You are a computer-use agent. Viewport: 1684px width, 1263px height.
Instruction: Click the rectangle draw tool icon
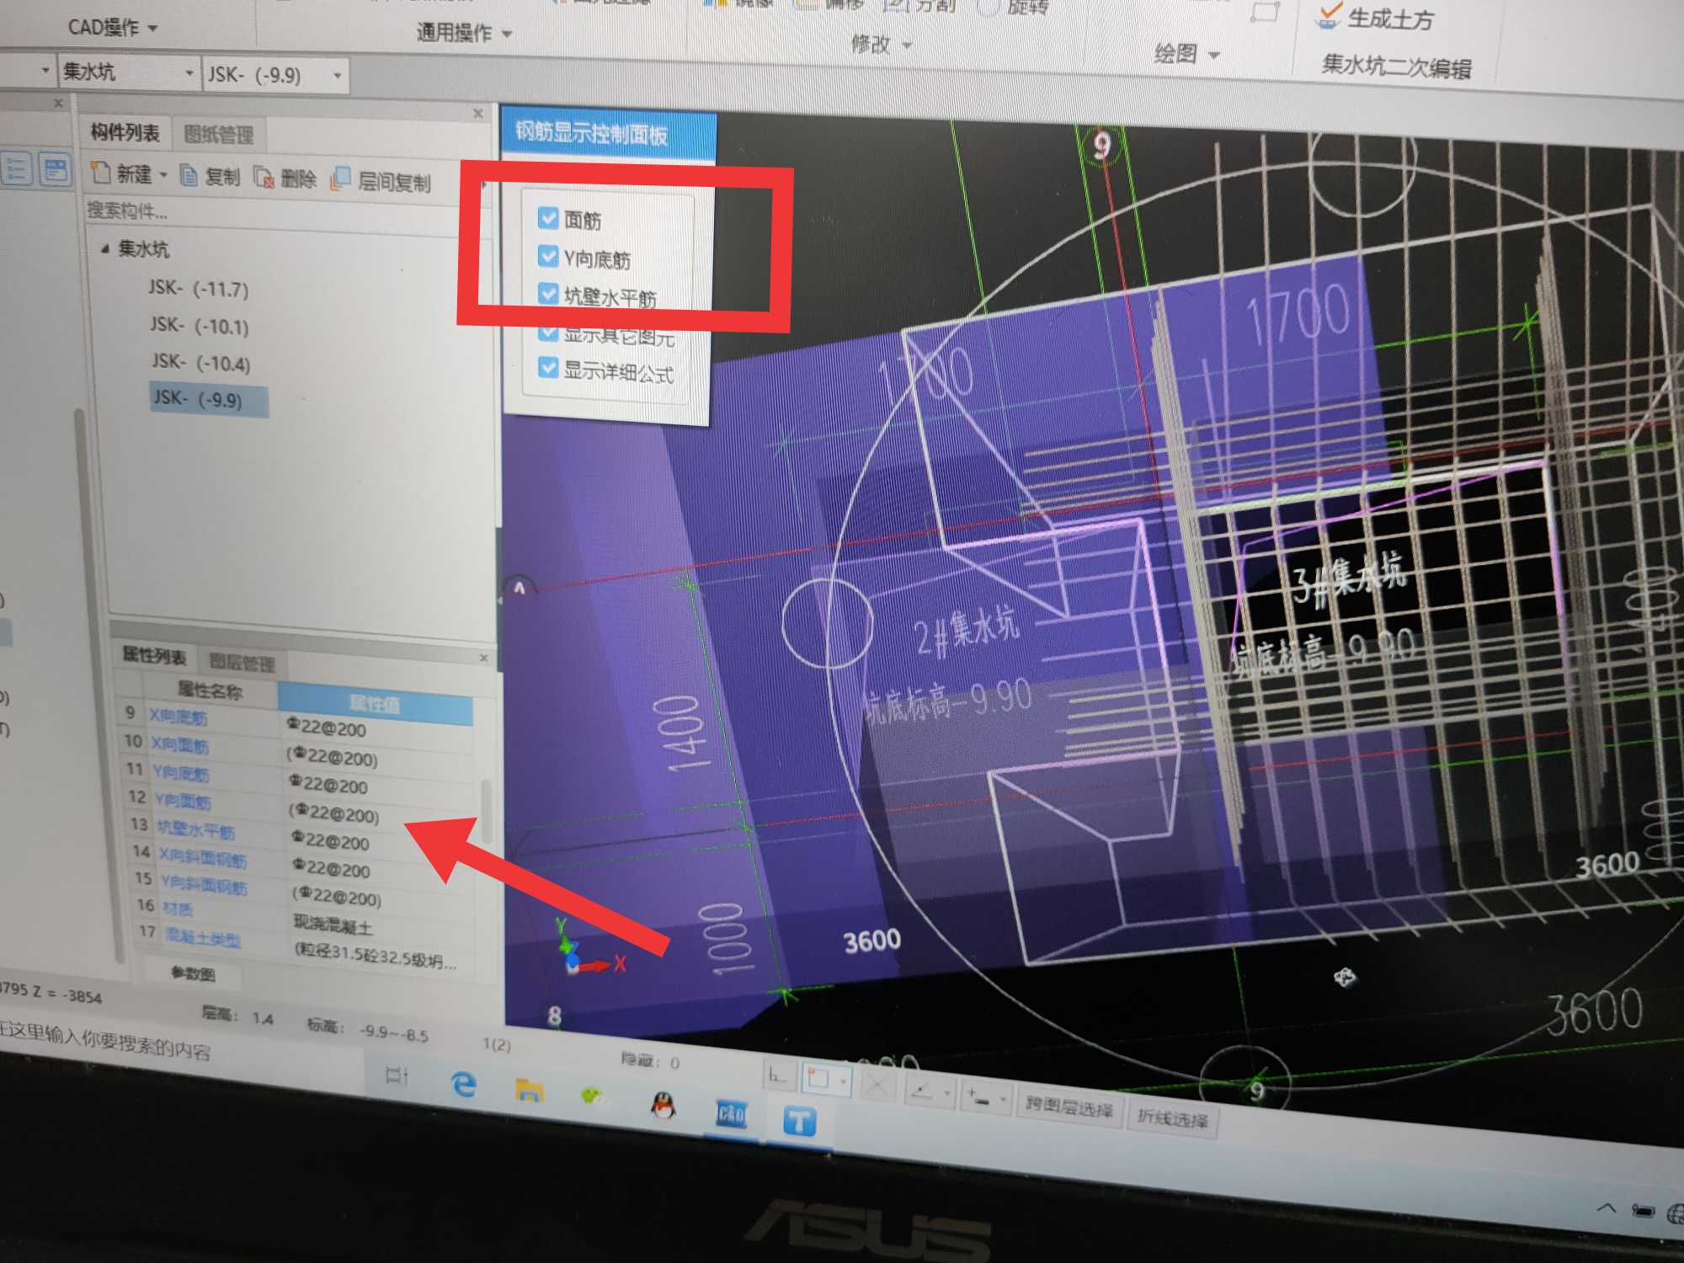1265,12
